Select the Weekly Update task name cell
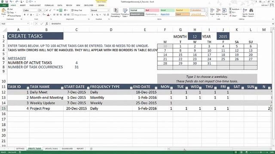The image size is (275, 154). 46,103
